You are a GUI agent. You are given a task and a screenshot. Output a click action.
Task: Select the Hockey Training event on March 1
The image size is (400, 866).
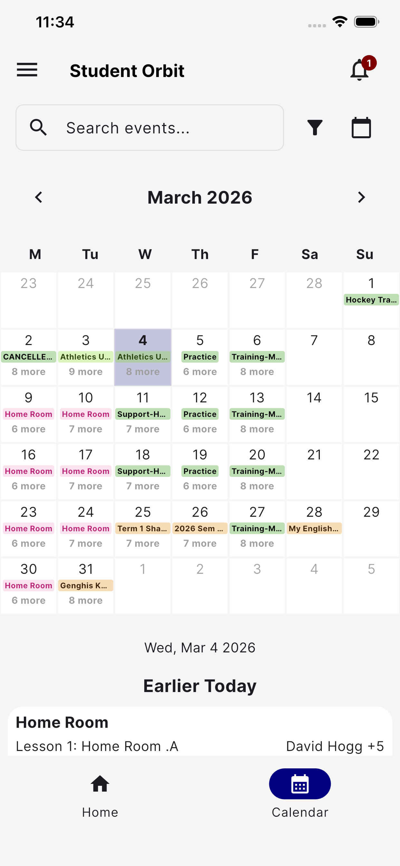[371, 300]
